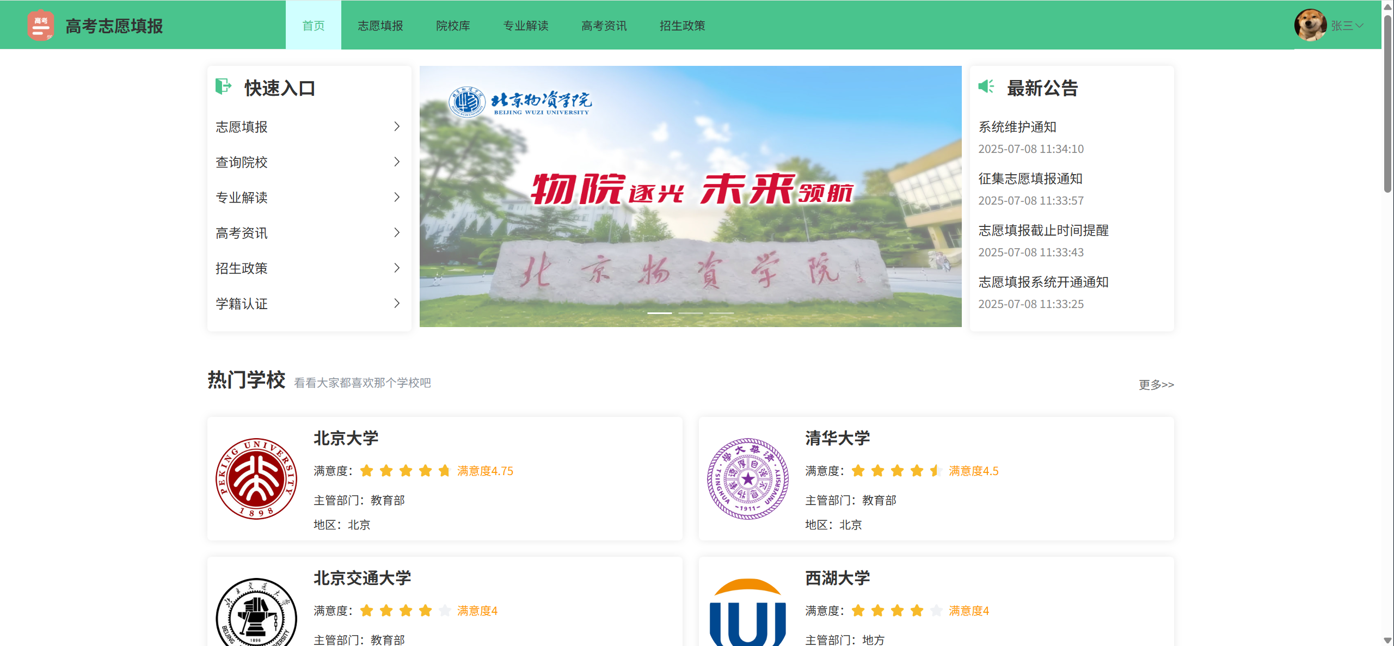The width and height of the screenshot is (1394, 646).
Task: Switch to the second carousel slide indicator
Action: click(x=690, y=313)
